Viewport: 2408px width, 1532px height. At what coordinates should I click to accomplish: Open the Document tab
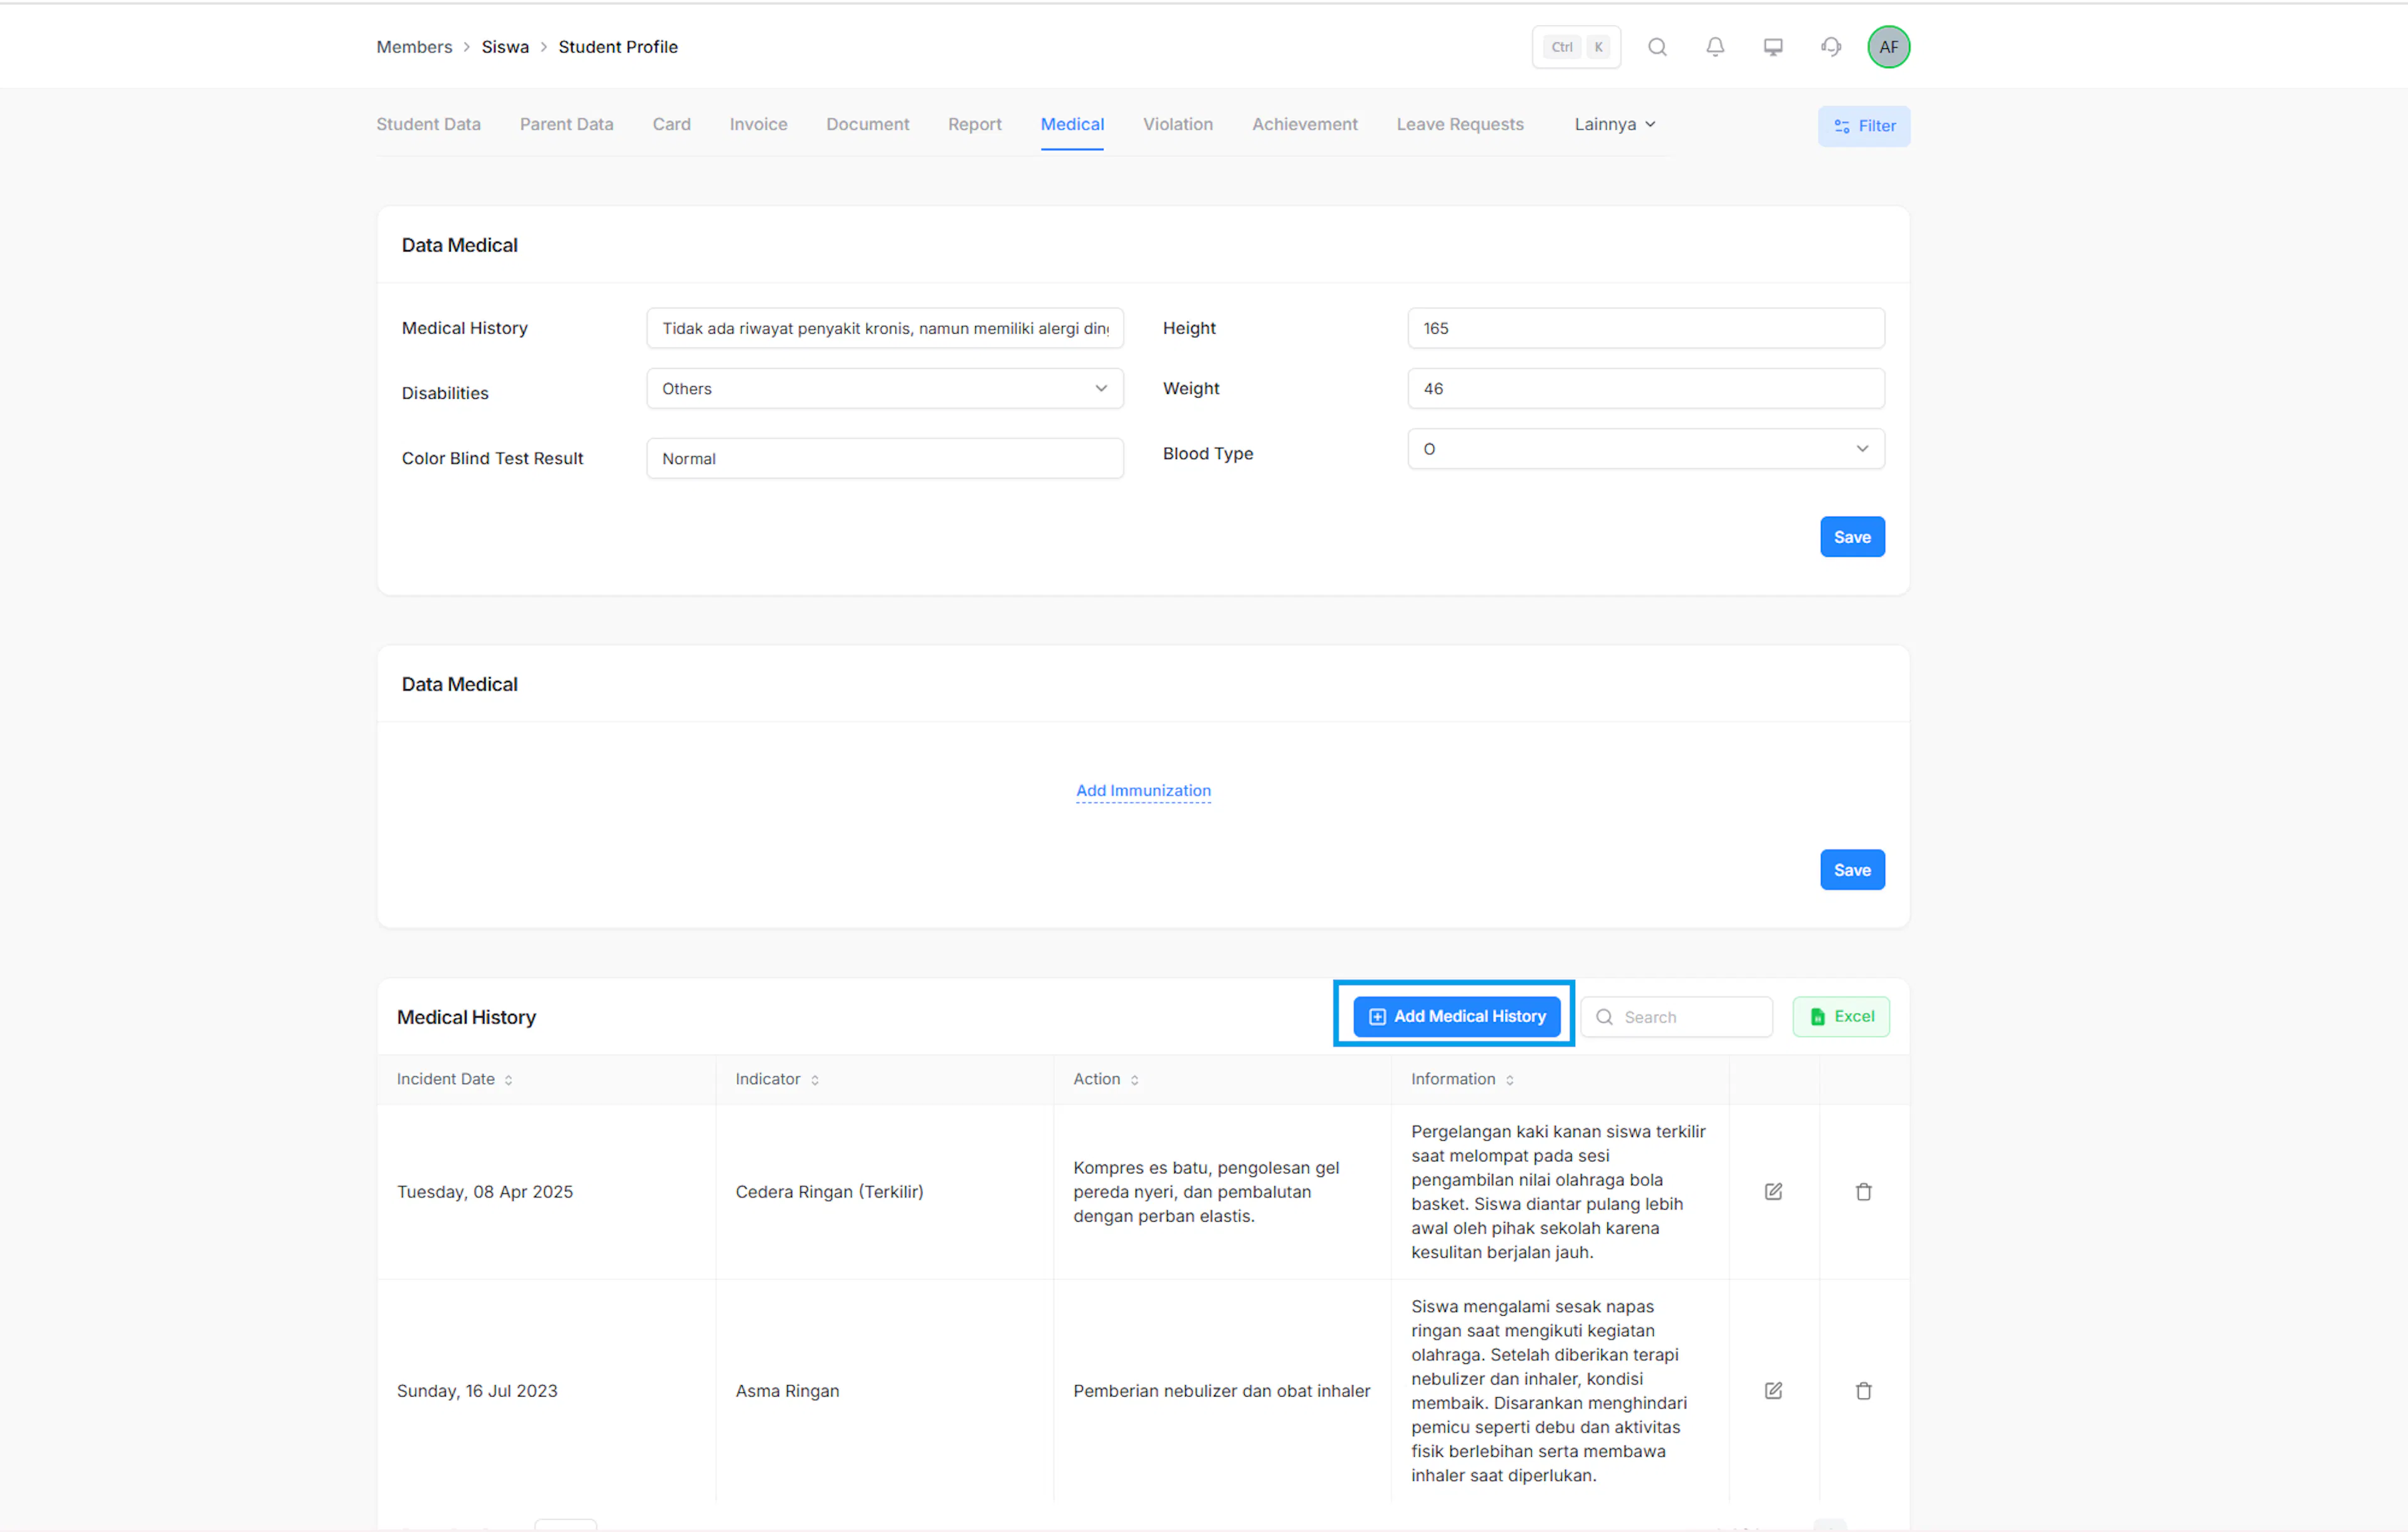pos(867,124)
